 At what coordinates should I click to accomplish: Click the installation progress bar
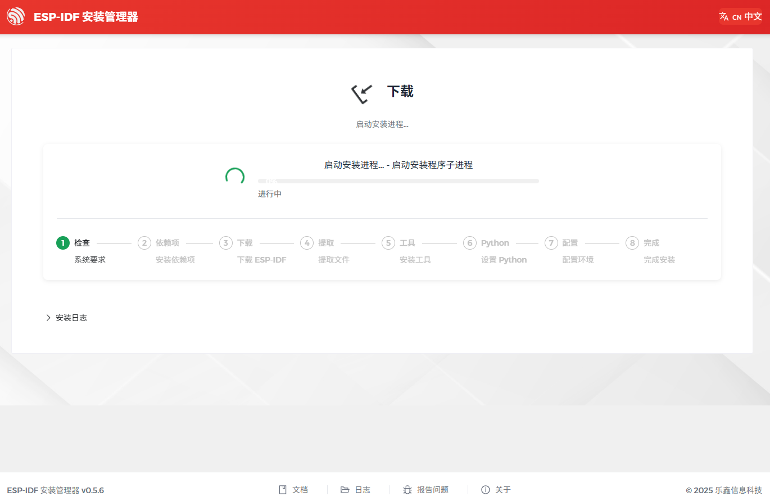point(398,180)
